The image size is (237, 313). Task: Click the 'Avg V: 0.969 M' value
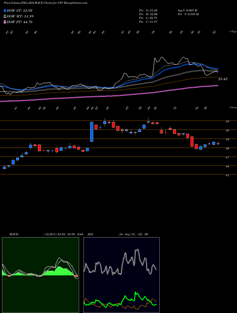[x=188, y=10]
